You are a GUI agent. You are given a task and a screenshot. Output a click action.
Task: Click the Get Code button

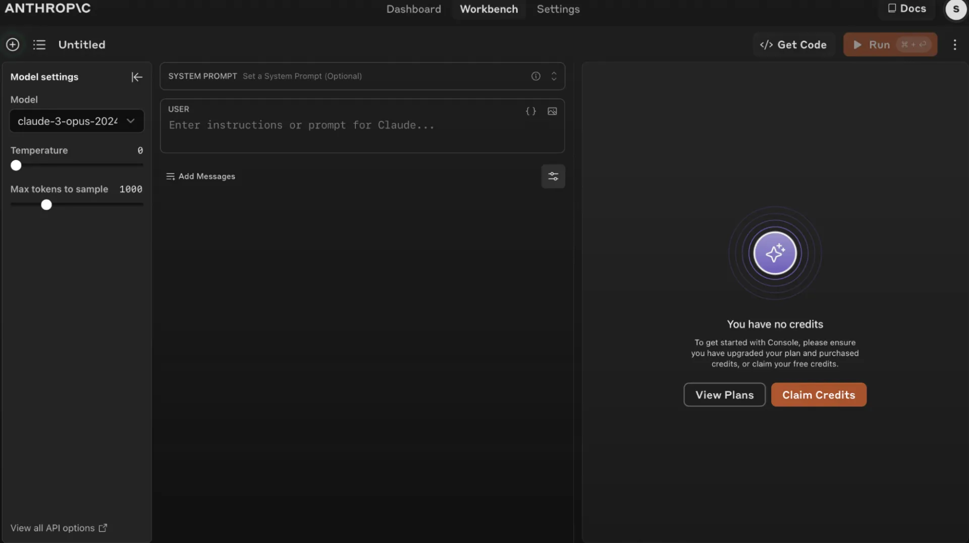[x=793, y=45]
